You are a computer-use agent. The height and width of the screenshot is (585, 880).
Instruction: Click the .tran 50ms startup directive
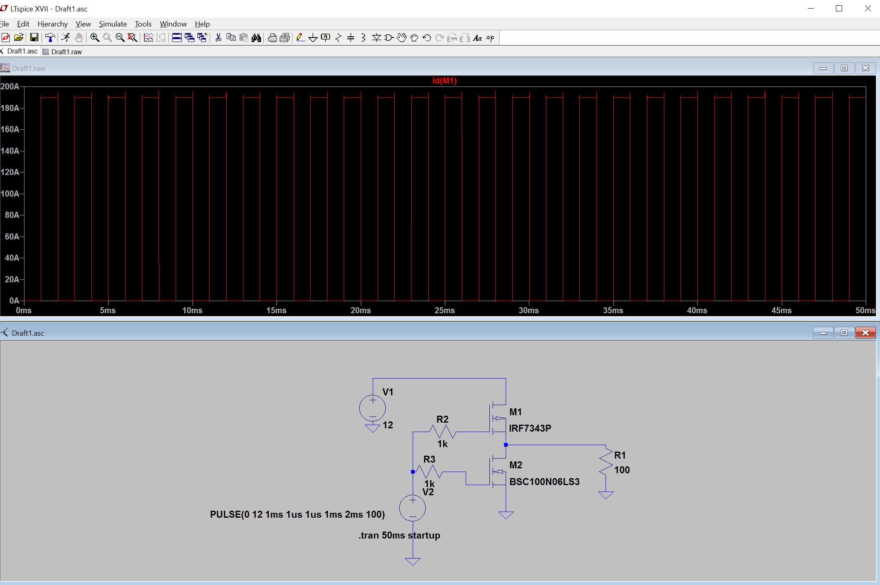399,535
